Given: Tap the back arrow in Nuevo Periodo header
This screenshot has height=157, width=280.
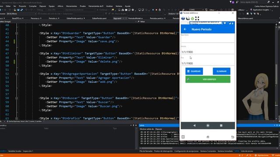Looking at the screenshot, I should pyautogui.click(x=185, y=29).
